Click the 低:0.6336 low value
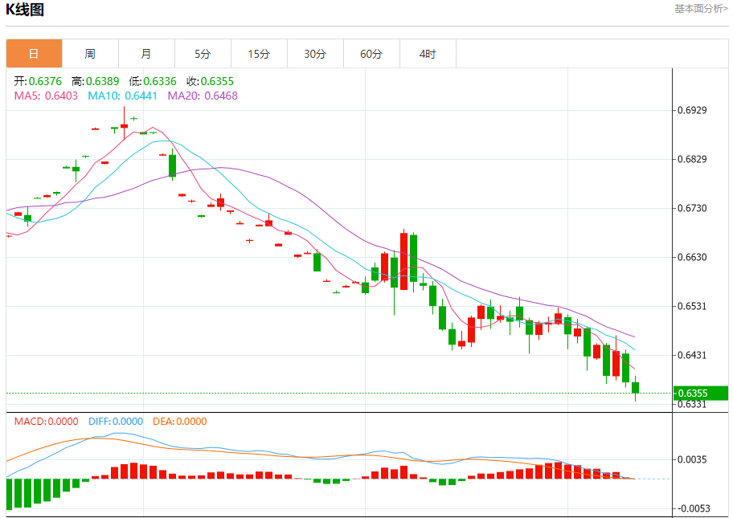 [153, 81]
